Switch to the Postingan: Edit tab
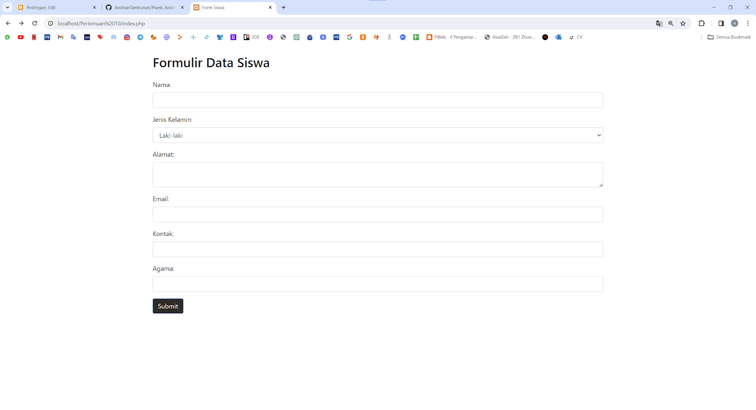This screenshot has width=756, height=410. [57, 8]
